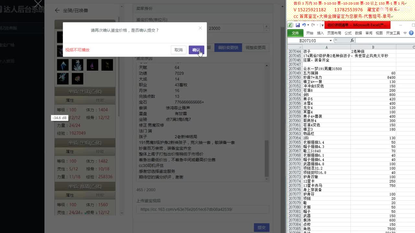Click 鉴宝广场 in the left sidebar

pos(7,45)
